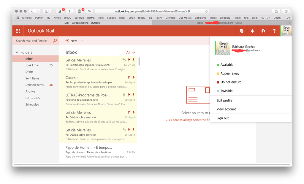Image resolution: width=304 pixels, height=184 pixels.
Task: Toggle pin on the Catarse email
Action: click(x=134, y=77)
